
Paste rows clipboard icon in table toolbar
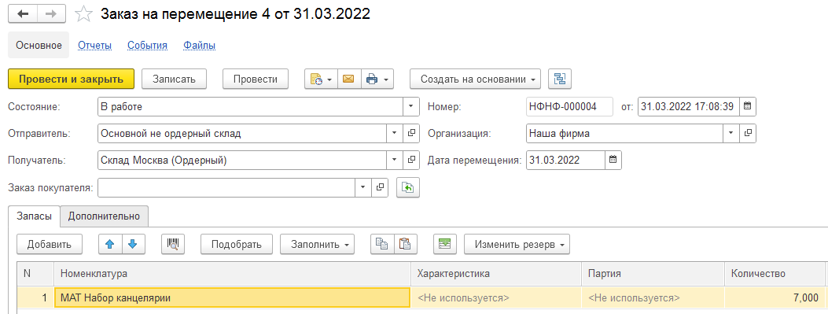(405, 244)
